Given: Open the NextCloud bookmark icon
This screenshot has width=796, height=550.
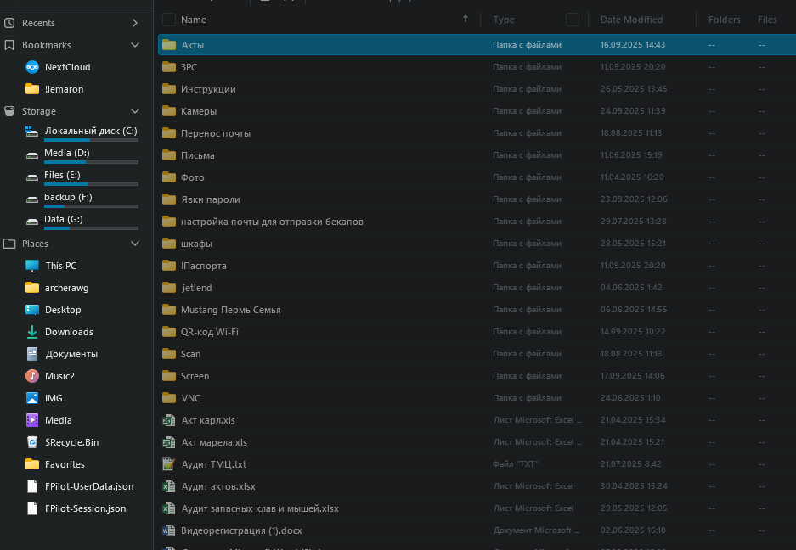Looking at the screenshot, I should [x=32, y=67].
